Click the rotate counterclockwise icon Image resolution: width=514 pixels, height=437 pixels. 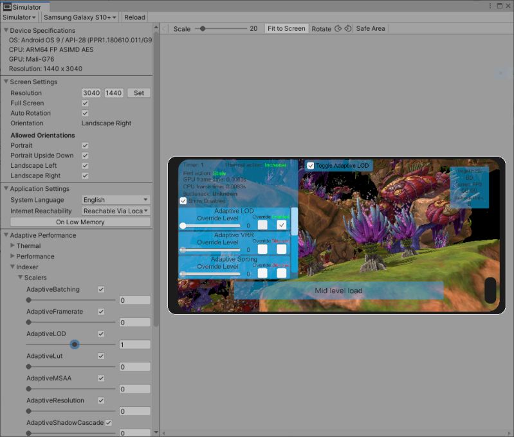[x=348, y=28]
